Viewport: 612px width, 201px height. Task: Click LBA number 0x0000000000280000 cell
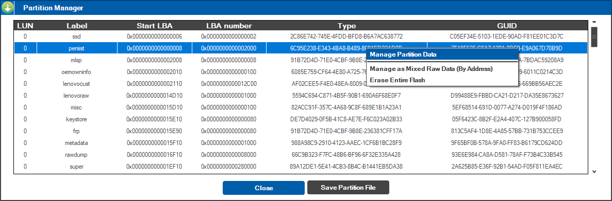(x=229, y=167)
